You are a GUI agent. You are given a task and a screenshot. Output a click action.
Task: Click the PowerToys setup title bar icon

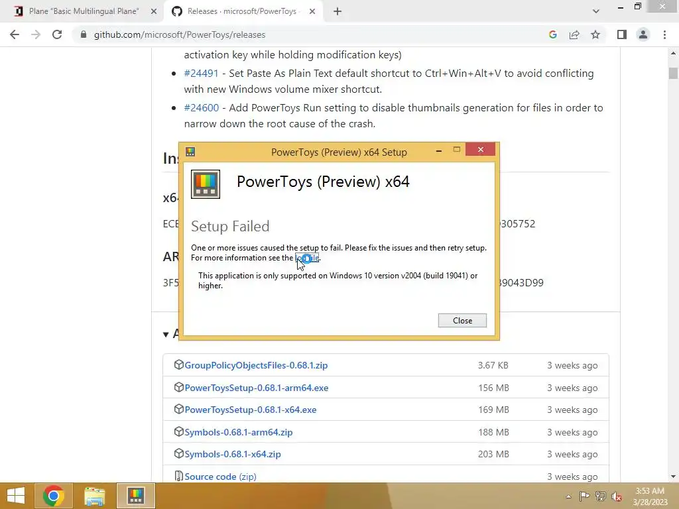pyautogui.click(x=190, y=152)
